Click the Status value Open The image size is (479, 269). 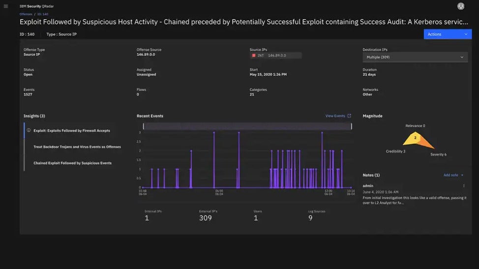pos(28,74)
